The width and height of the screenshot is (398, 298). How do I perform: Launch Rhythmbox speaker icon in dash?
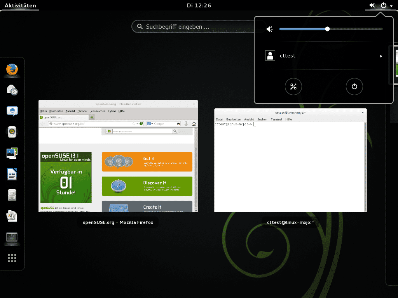[12, 132]
